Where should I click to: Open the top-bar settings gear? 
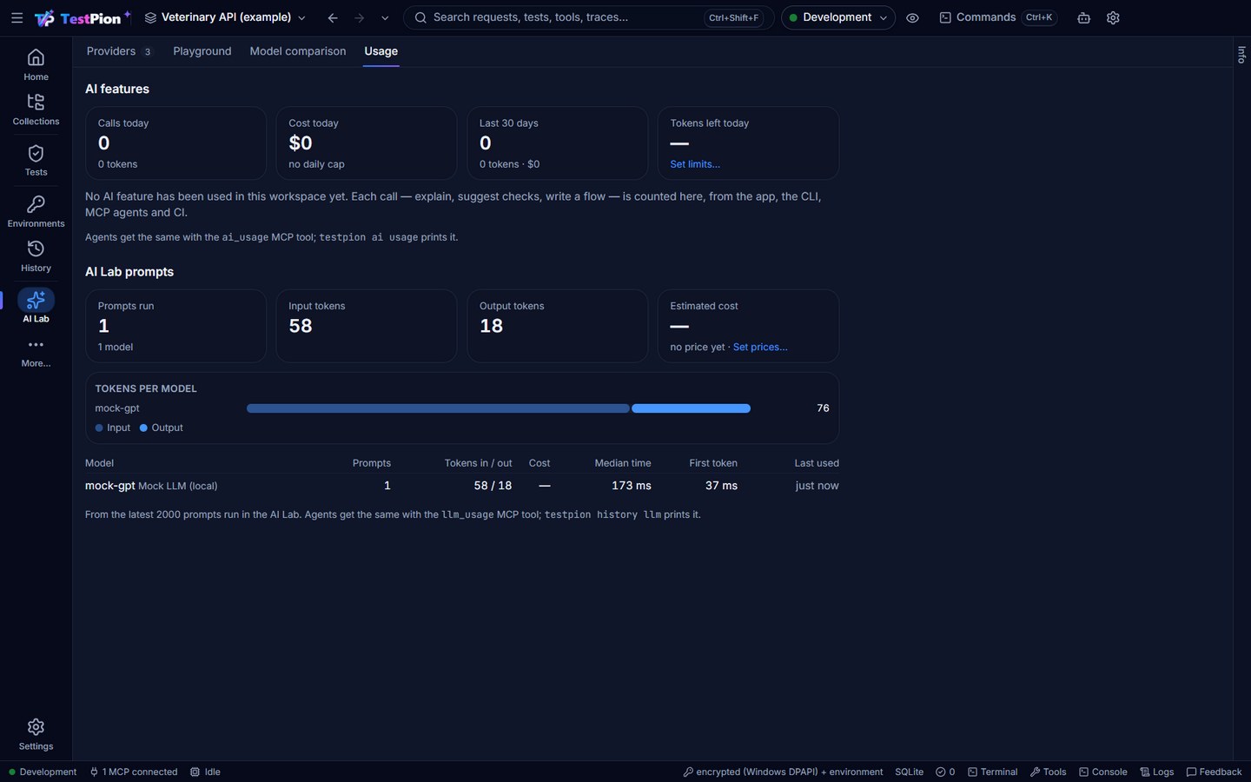click(1113, 17)
